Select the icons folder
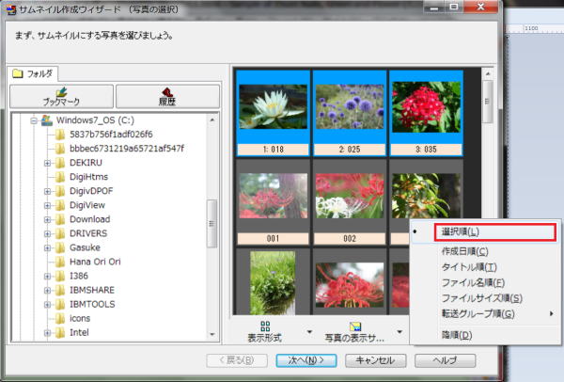 tap(80, 318)
